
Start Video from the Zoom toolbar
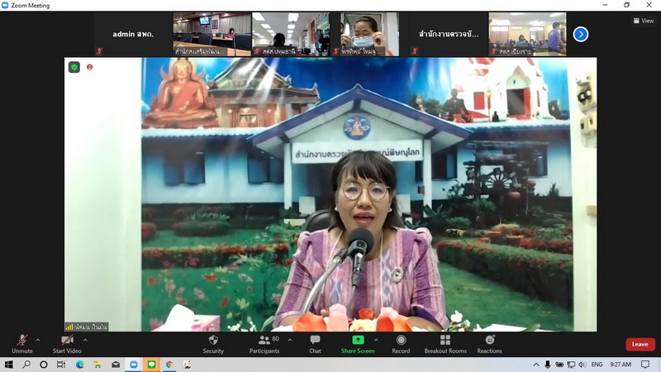click(x=67, y=344)
